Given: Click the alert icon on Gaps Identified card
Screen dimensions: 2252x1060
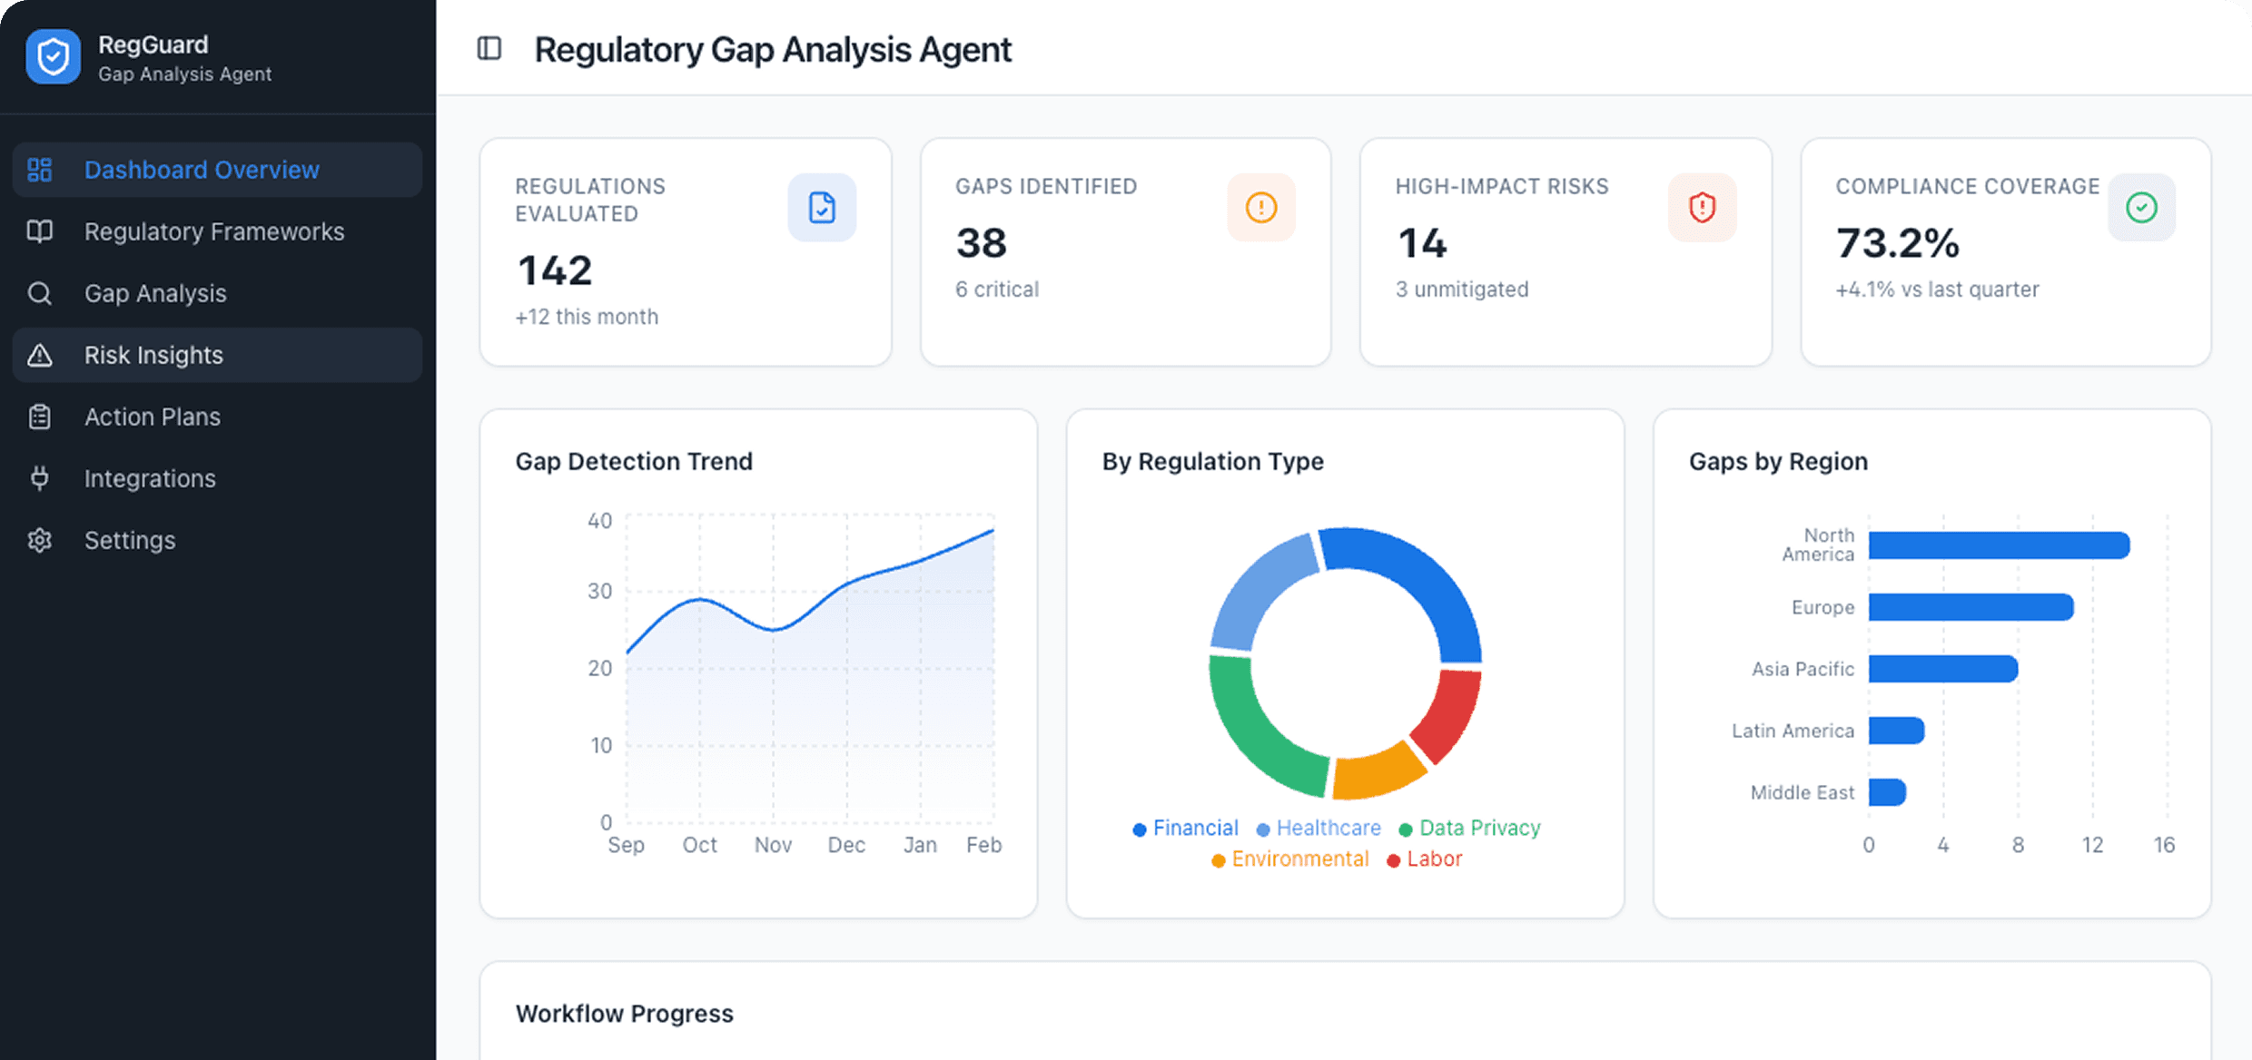Looking at the screenshot, I should [1260, 207].
